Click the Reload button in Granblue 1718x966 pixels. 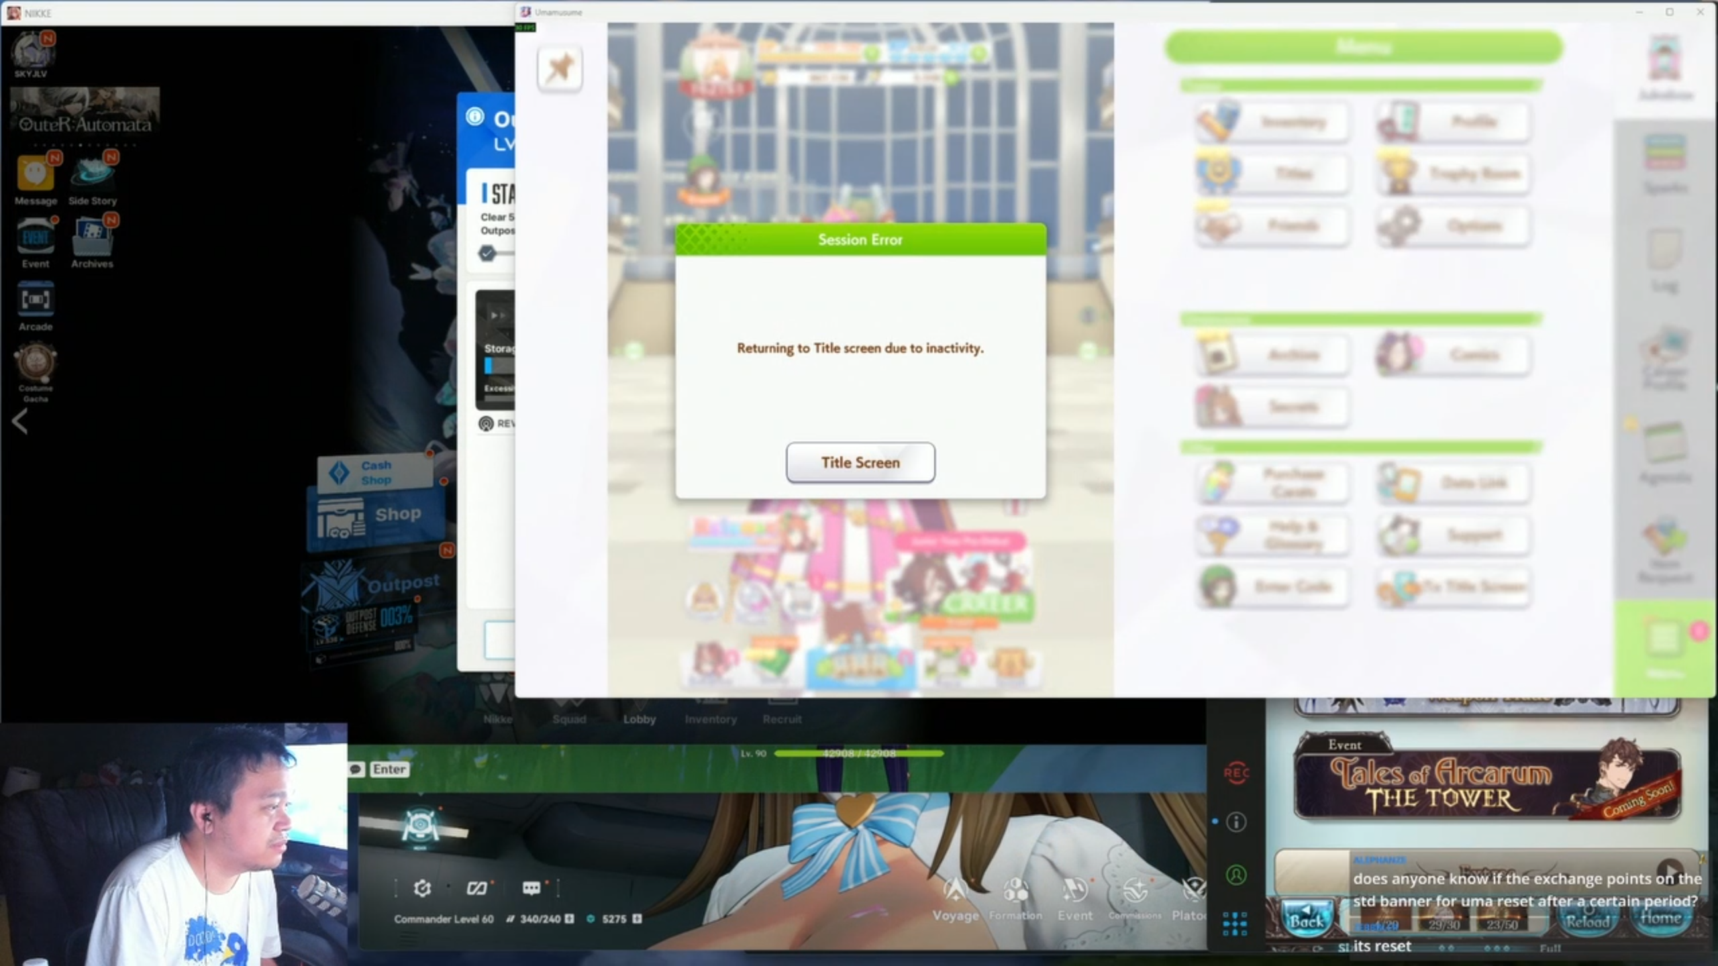coord(1588,921)
